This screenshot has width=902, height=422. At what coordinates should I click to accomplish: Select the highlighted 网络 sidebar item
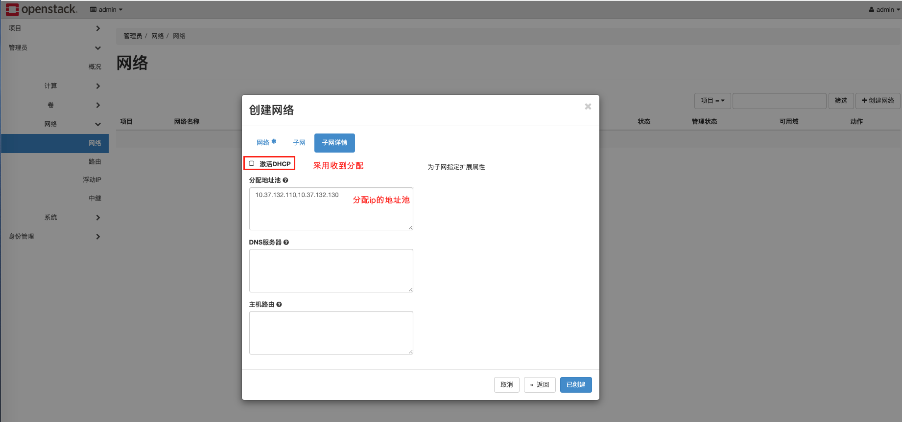point(54,143)
